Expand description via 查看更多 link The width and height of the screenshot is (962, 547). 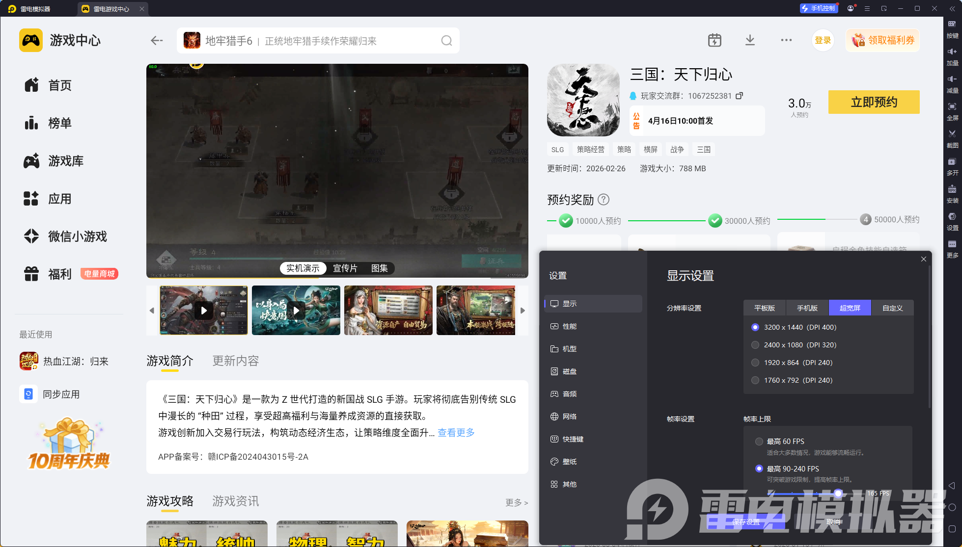point(456,433)
